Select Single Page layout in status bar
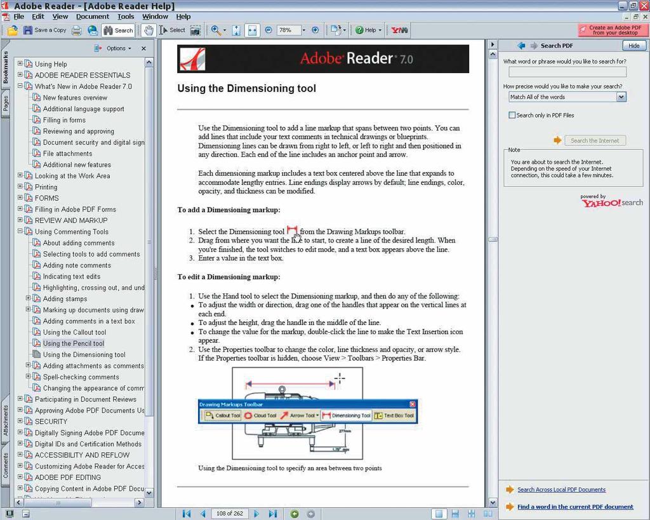Image resolution: width=650 pixels, height=520 pixels. click(439, 514)
